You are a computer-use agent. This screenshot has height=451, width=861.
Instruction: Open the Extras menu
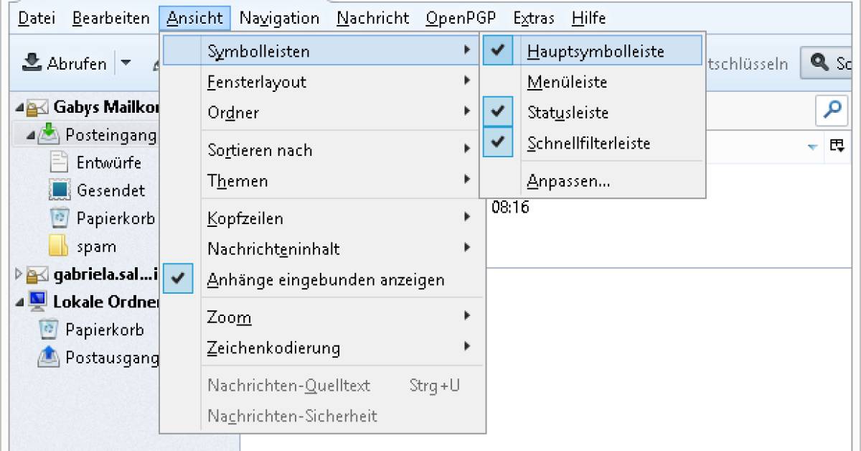point(534,18)
